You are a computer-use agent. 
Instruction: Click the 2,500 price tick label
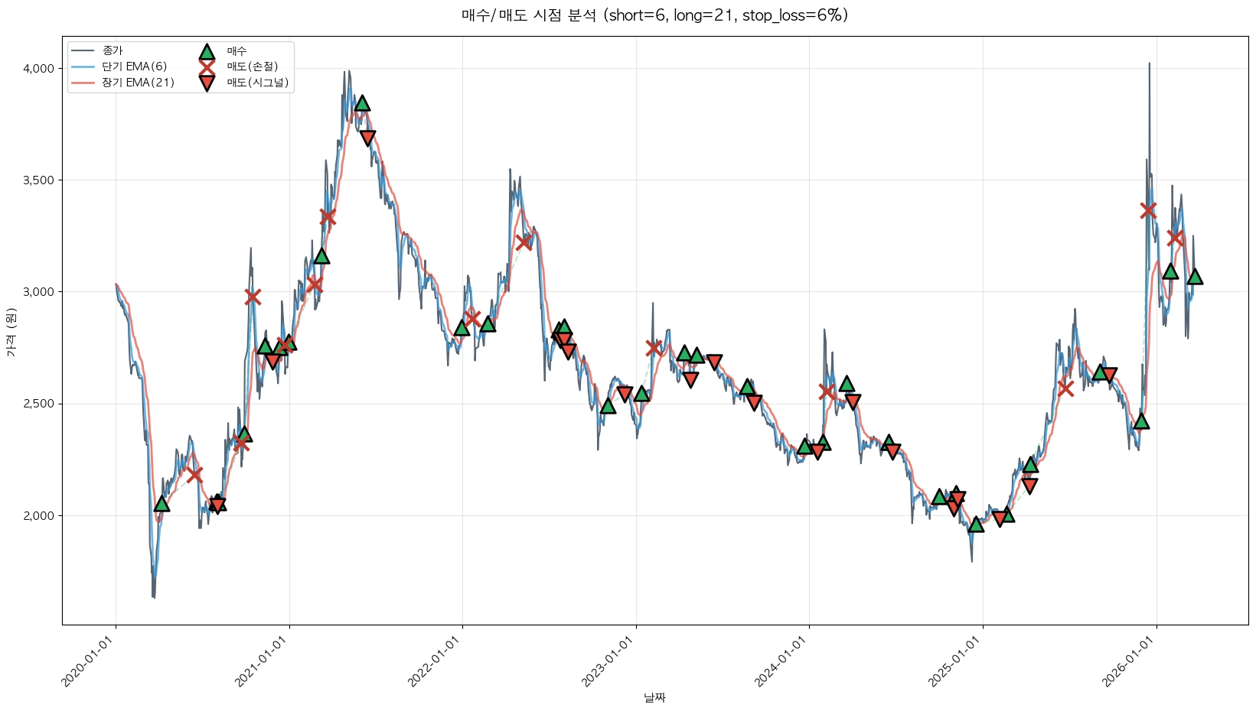pos(38,404)
